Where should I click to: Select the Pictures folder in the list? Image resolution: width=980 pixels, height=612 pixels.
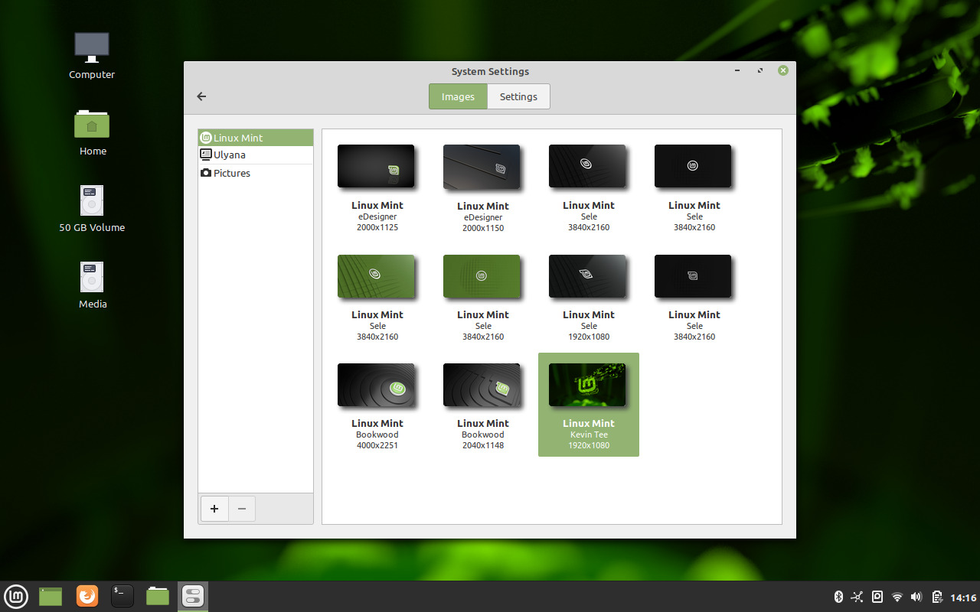pyautogui.click(x=256, y=173)
